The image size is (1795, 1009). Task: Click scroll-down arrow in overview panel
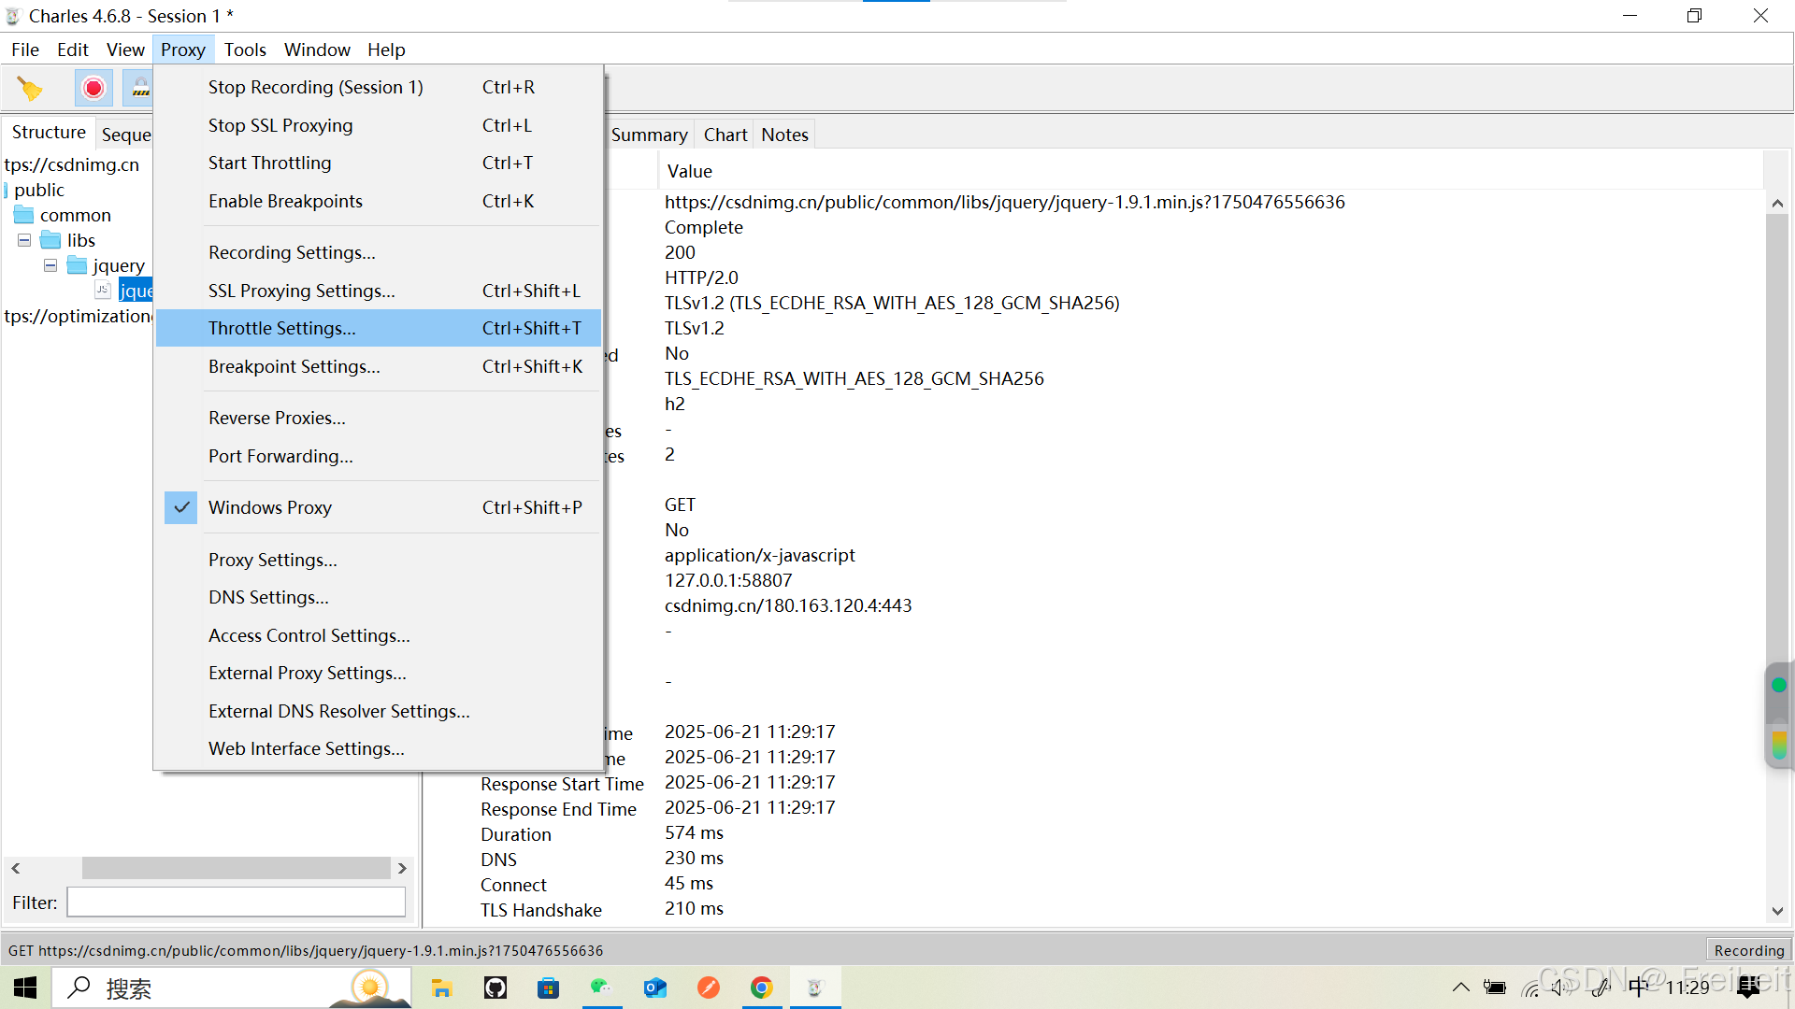pyautogui.click(x=1777, y=912)
